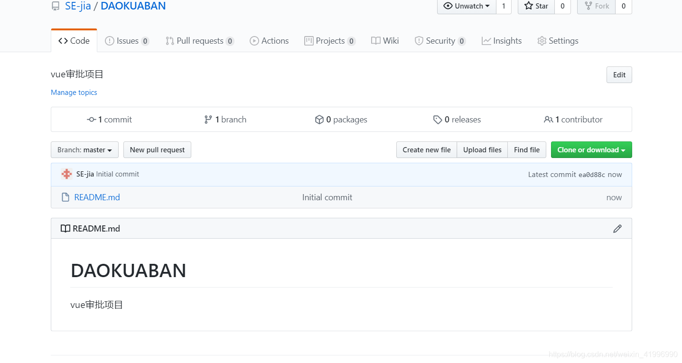Image resolution: width=682 pixels, height=363 pixels.
Task: Click the Star button
Action: point(536,6)
